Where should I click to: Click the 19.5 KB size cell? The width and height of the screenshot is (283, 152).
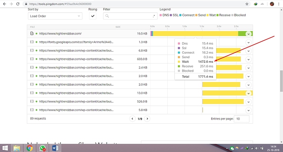click(142, 34)
